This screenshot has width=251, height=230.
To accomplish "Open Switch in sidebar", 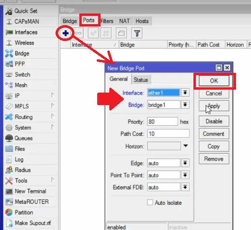I will click(30, 75).
